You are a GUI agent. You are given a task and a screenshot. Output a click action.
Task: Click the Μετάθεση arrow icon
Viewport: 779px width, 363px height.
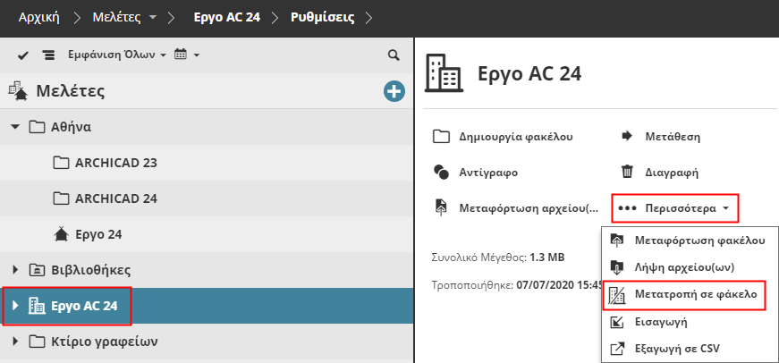pos(627,137)
